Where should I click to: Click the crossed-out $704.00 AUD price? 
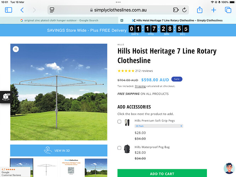(x=128, y=80)
